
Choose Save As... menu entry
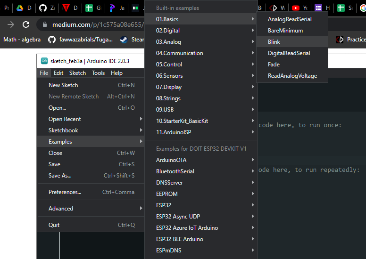coord(91,176)
